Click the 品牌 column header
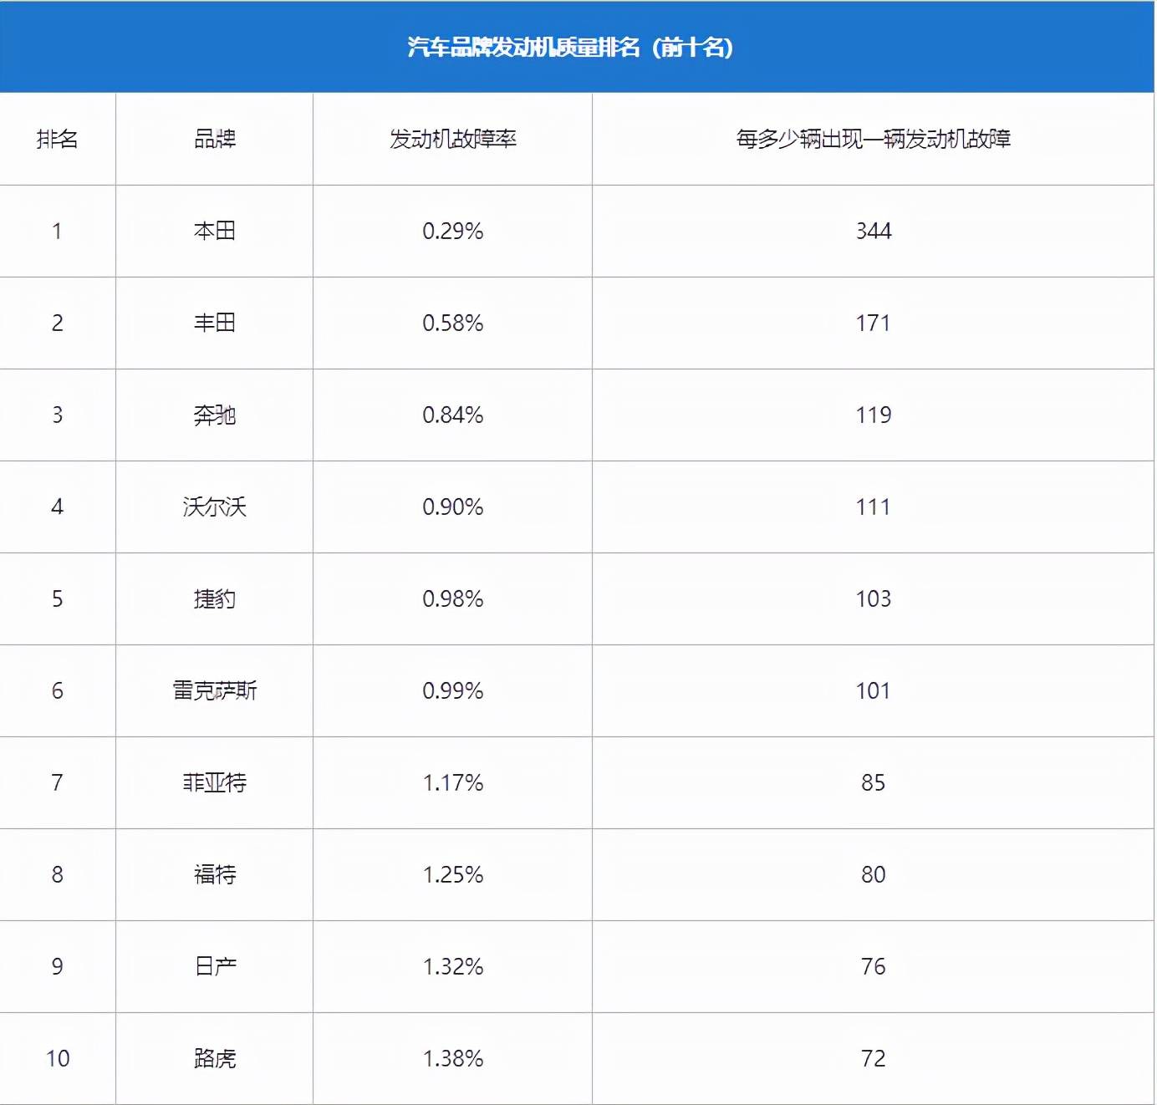 (215, 139)
